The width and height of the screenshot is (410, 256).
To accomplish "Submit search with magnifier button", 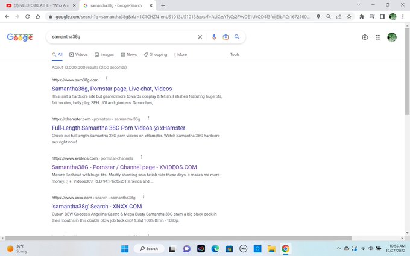I will click(x=237, y=37).
